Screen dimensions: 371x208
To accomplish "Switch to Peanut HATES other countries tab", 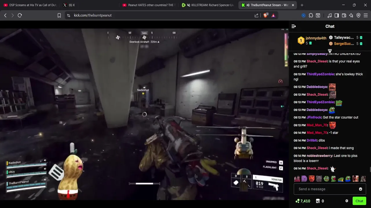I will click(149, 5).
